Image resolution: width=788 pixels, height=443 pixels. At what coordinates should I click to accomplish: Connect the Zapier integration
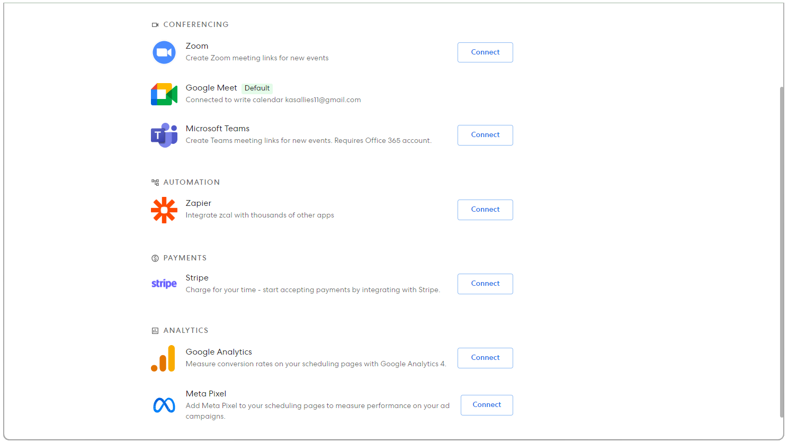click(x=485, y=210)
